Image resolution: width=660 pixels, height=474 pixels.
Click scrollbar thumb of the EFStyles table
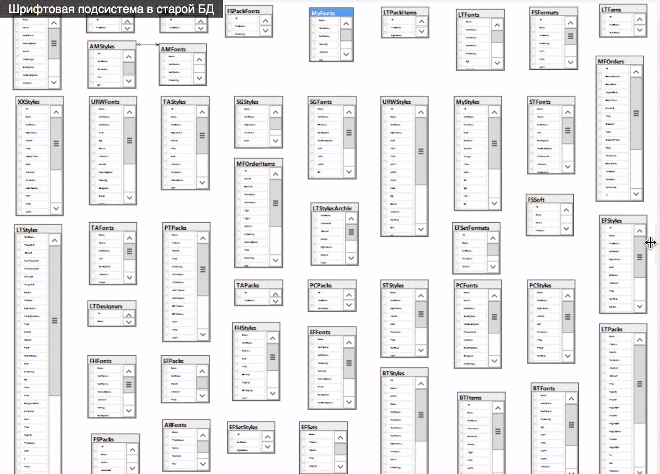pyautogui.click(x=639, y=257)
